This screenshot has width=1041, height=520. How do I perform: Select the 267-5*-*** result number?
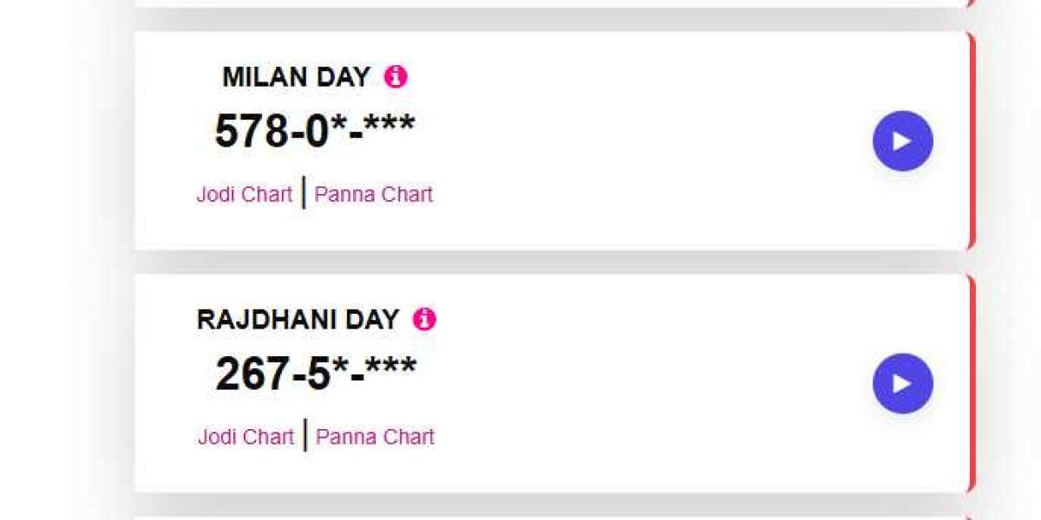click(x=315, y=374)
